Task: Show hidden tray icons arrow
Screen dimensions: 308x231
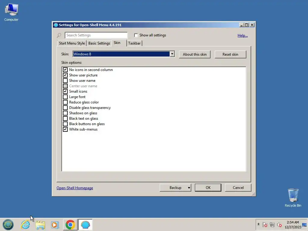Action: pyautogui.click(x=258, y=224)
